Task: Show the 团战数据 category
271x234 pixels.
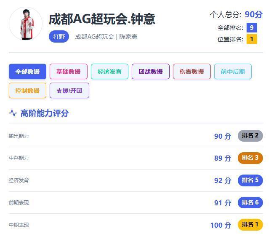Action: pos(150,72)
